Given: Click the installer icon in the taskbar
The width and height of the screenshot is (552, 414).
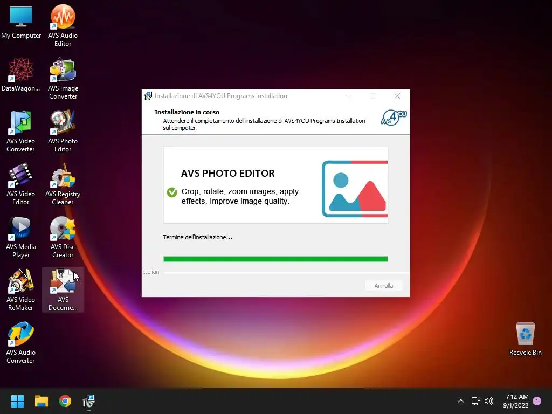Looking at the screenshot, I should coord(89,401).
